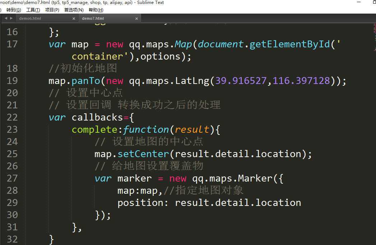
Task: Open the 转到(G) menu
Action: click(x=14, y=10)
